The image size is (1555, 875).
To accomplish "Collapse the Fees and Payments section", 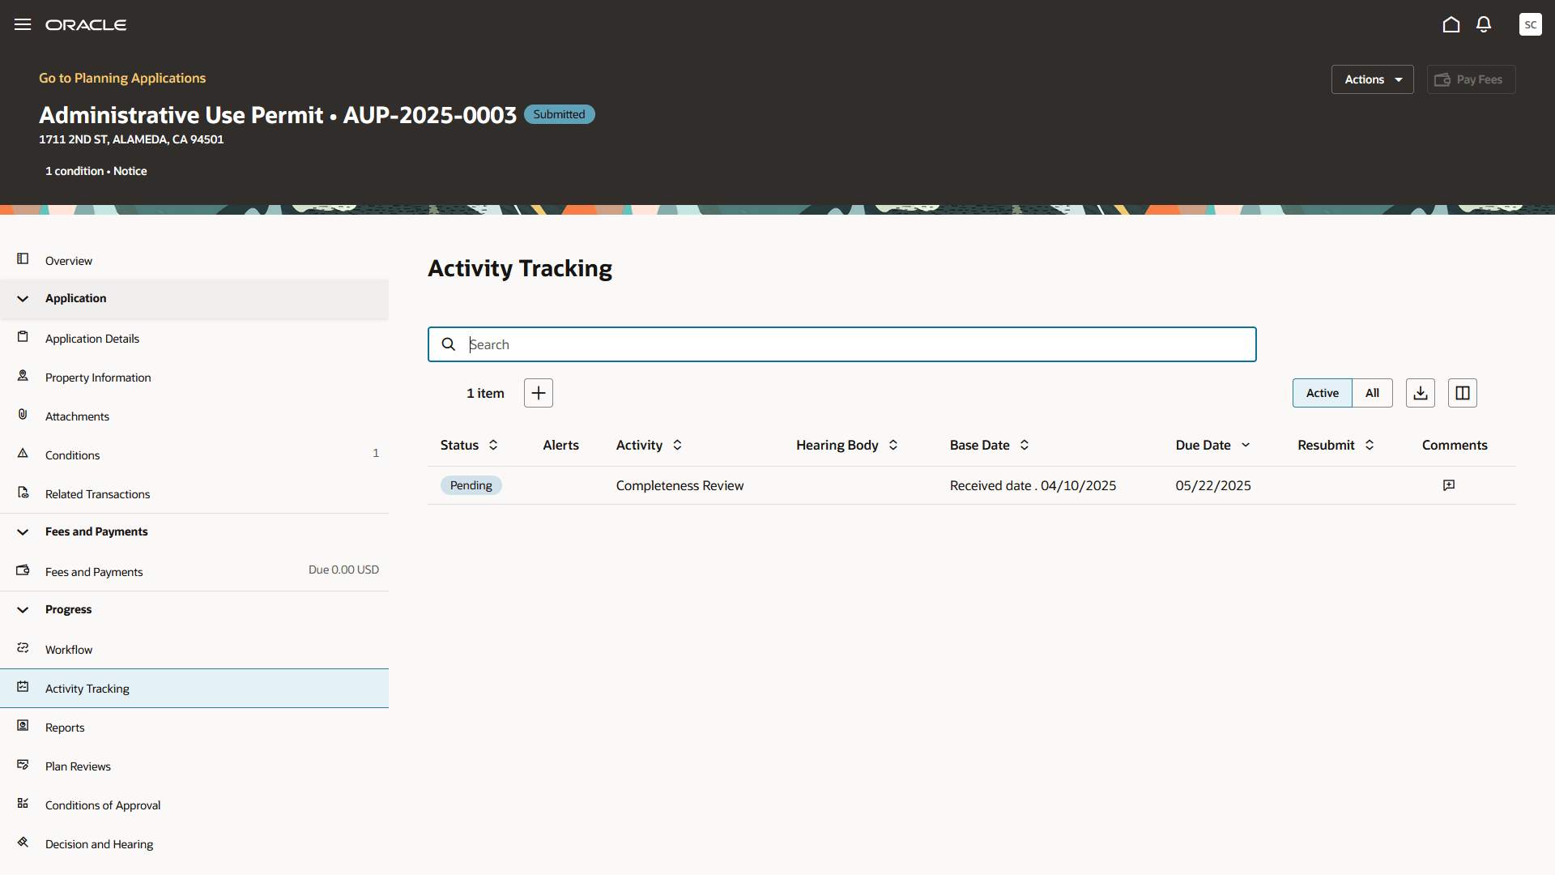I will point(23,531).
